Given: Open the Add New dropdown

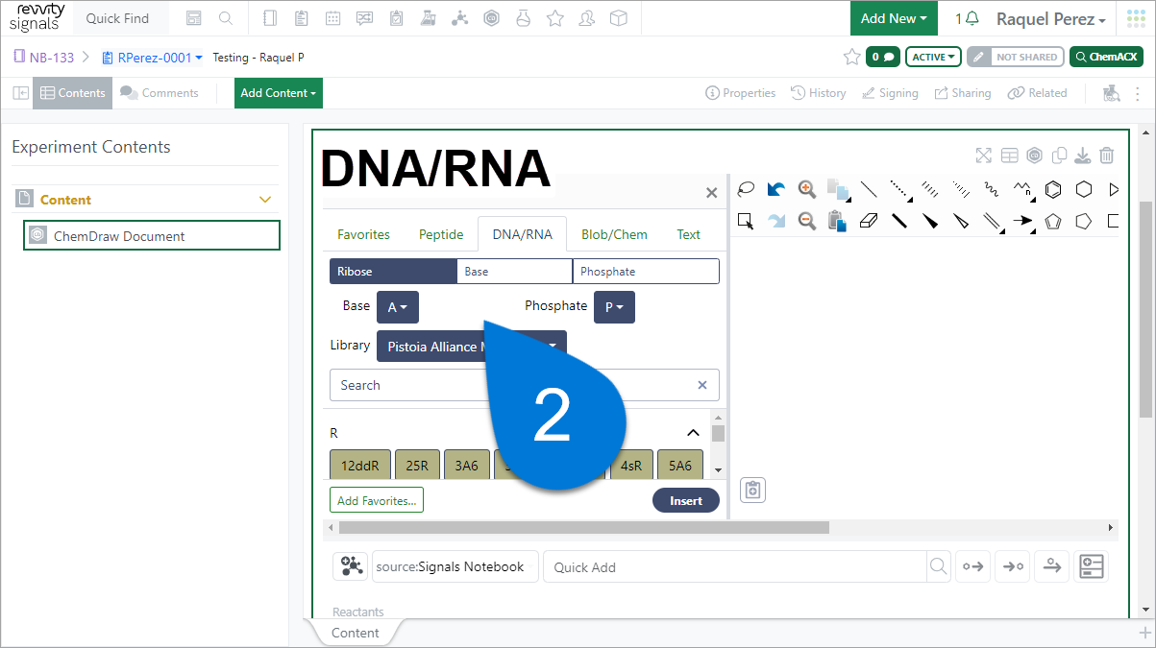Looking at the screenshot, I should tap(894, 18).
